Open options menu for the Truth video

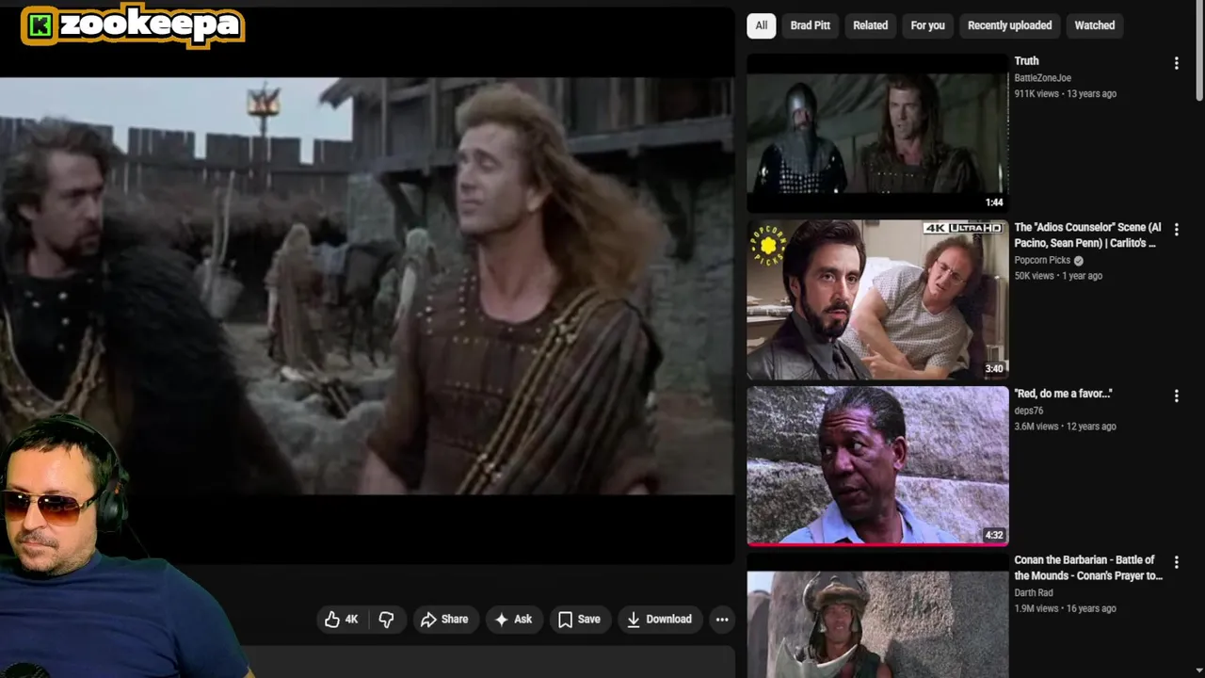point(1176,63)
